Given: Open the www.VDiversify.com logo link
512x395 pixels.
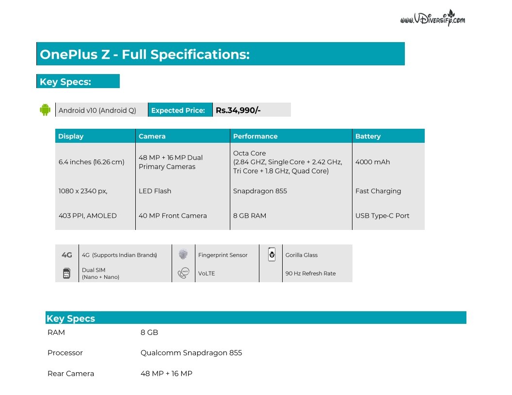Looking at the screenshot, I should [432, 18].
